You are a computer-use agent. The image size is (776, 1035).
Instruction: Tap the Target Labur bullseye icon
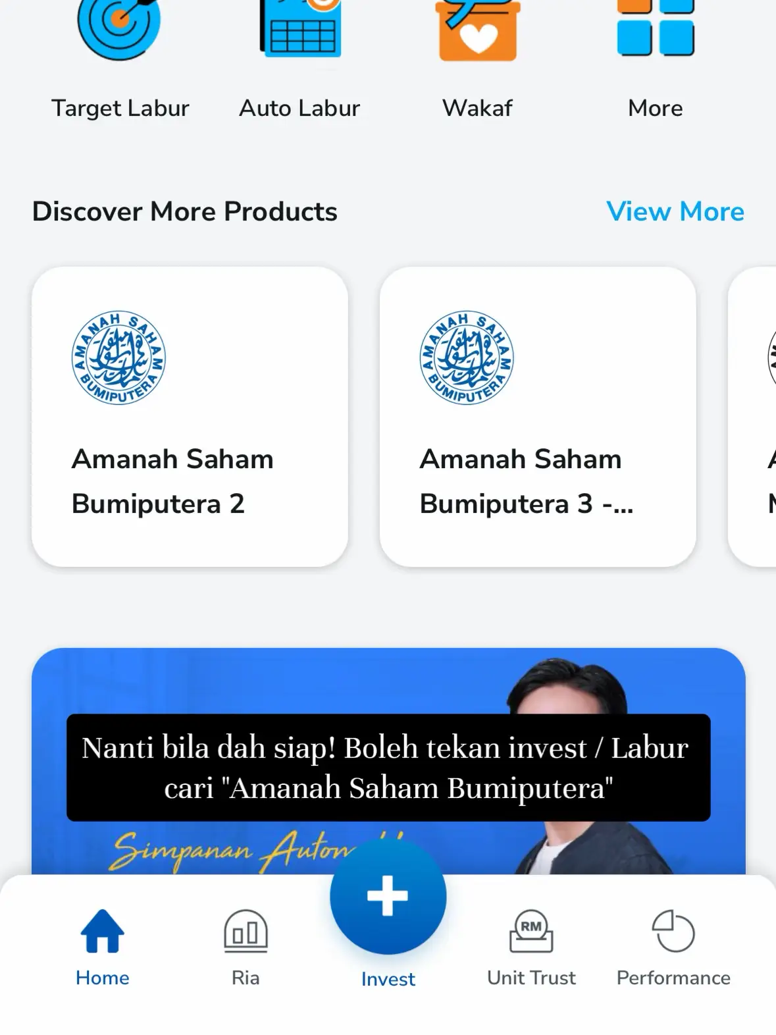[119, 26]
